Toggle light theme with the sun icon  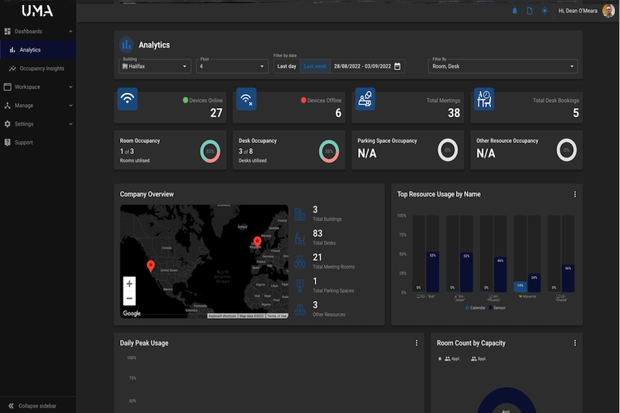tap(544, 11)
